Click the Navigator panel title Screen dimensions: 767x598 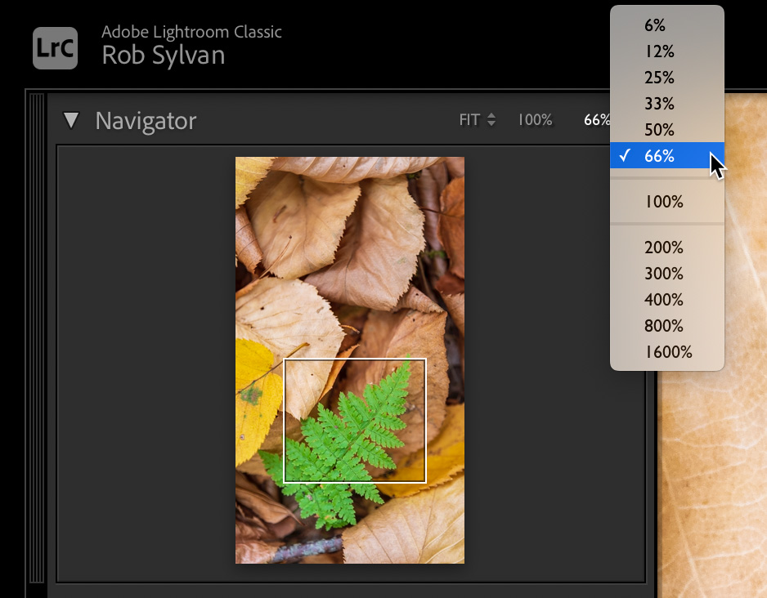[146, 121]
